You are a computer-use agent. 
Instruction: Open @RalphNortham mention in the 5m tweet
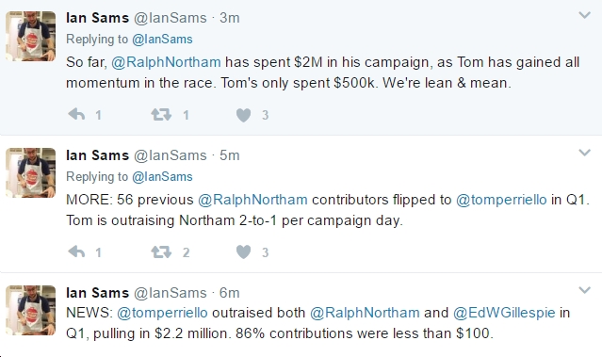click(x=252, y=200)
